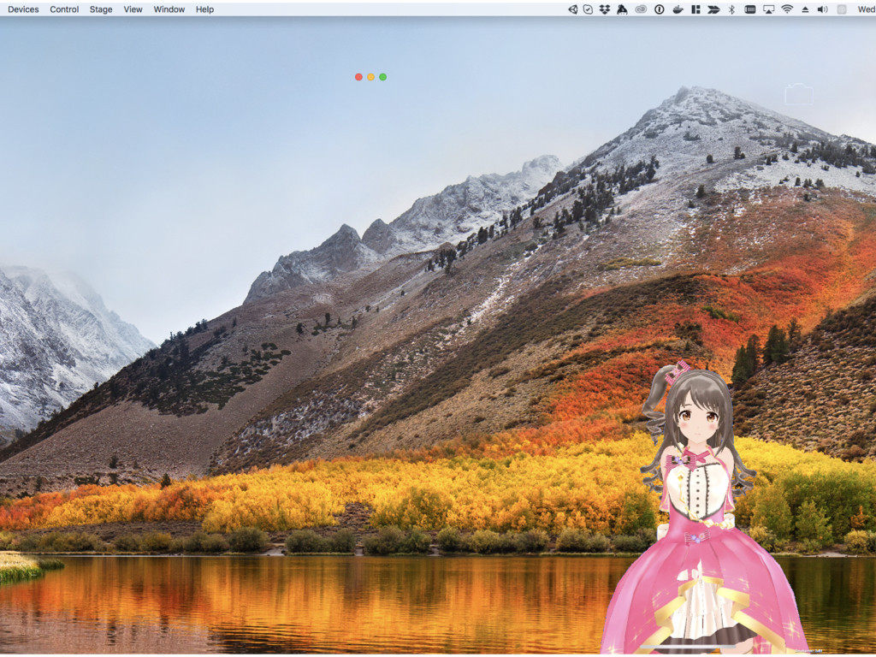
Task: Open the Docker whale menu bar icon
Action: [678, 9]
